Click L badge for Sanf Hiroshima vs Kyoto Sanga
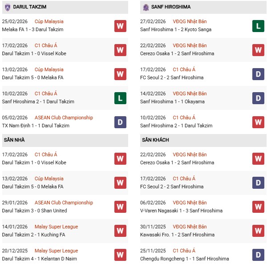 coord(259,26)
